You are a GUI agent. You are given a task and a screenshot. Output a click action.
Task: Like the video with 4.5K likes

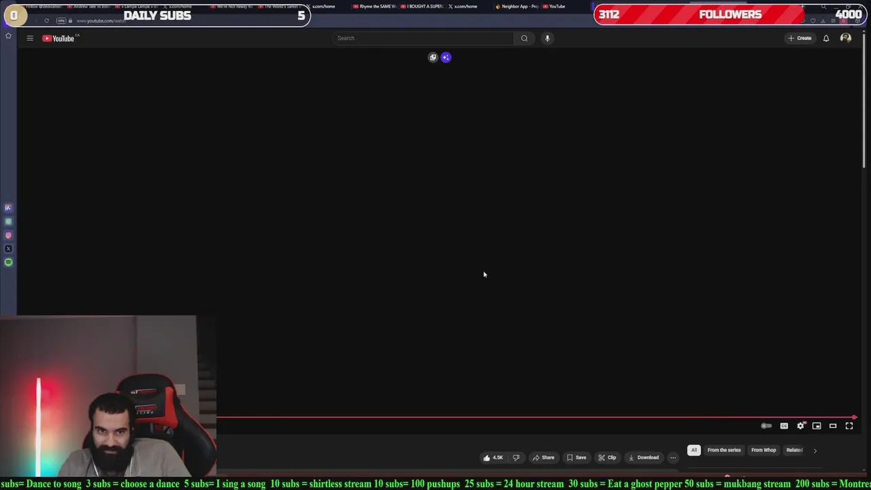(x=493, y=457)
